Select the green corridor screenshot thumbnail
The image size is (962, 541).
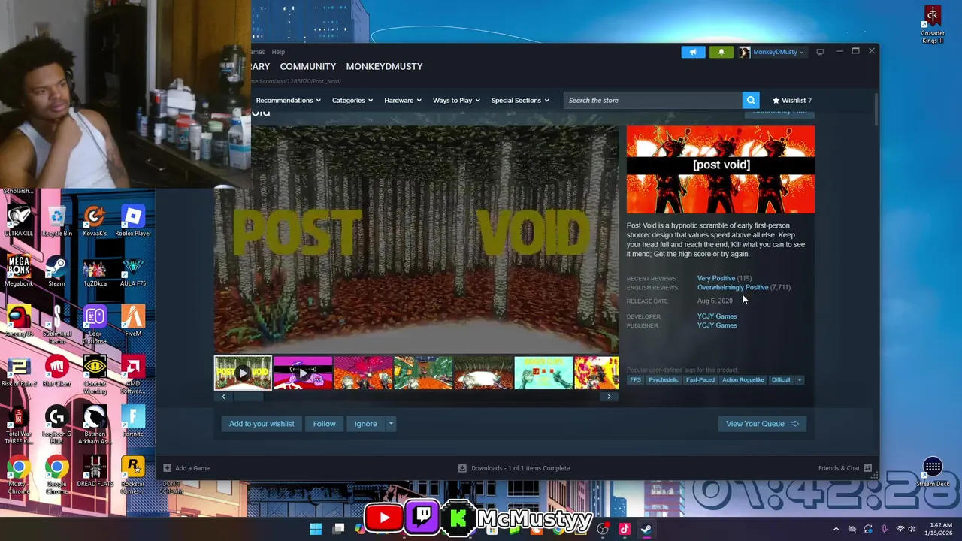(423, 373)
